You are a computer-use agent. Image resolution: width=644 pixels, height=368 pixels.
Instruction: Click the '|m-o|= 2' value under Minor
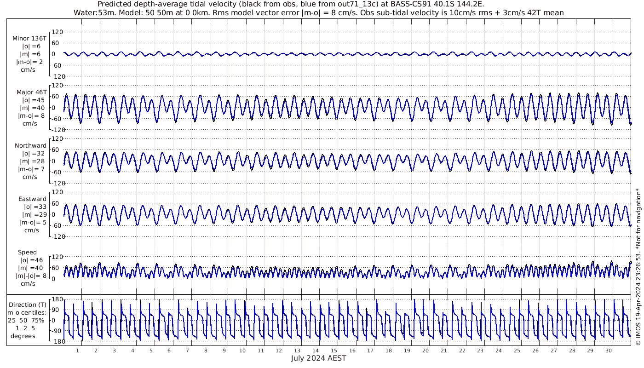[x=30, y=62]
